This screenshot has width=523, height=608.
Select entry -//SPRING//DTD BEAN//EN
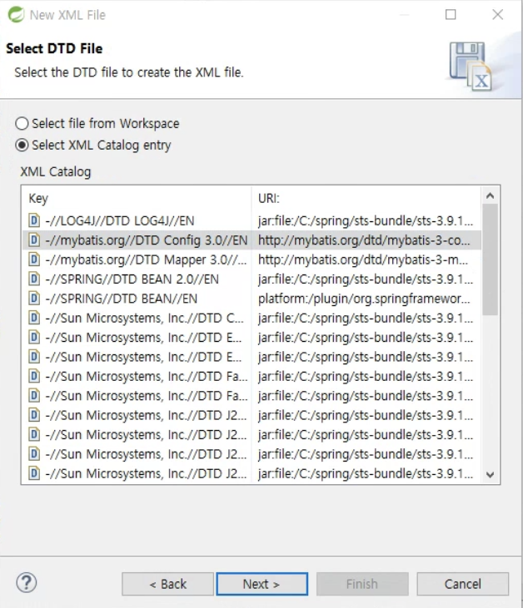tap(121, 299)
